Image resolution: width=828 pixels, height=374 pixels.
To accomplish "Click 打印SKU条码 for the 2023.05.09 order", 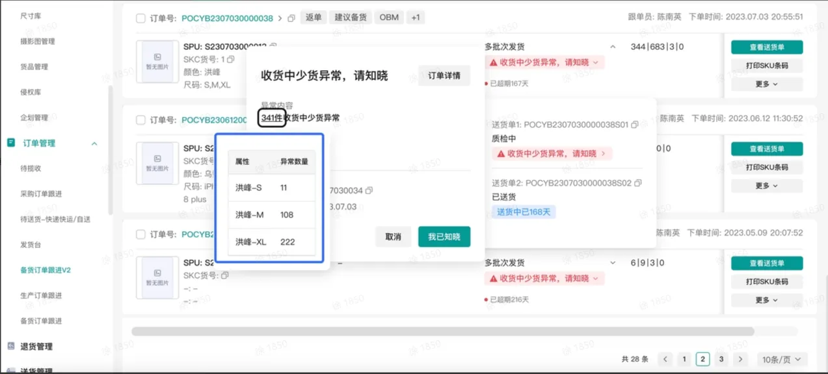I will (767, 282).
